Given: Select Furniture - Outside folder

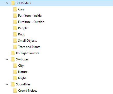Looking at the screenshot, I should 31,22.
